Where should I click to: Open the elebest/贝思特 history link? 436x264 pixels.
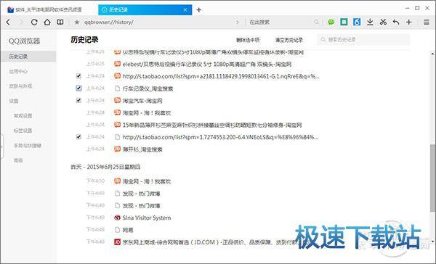click(207, 64)
